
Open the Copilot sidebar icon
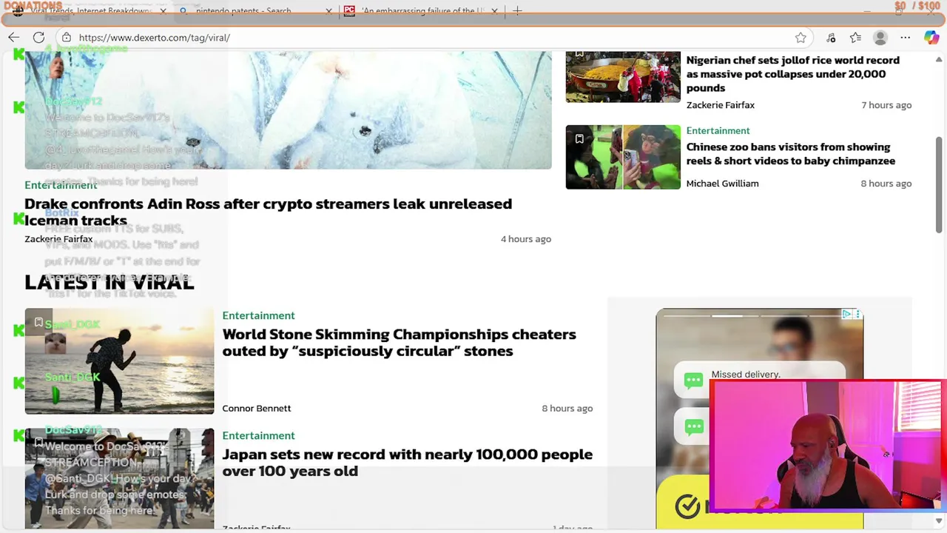931,38
